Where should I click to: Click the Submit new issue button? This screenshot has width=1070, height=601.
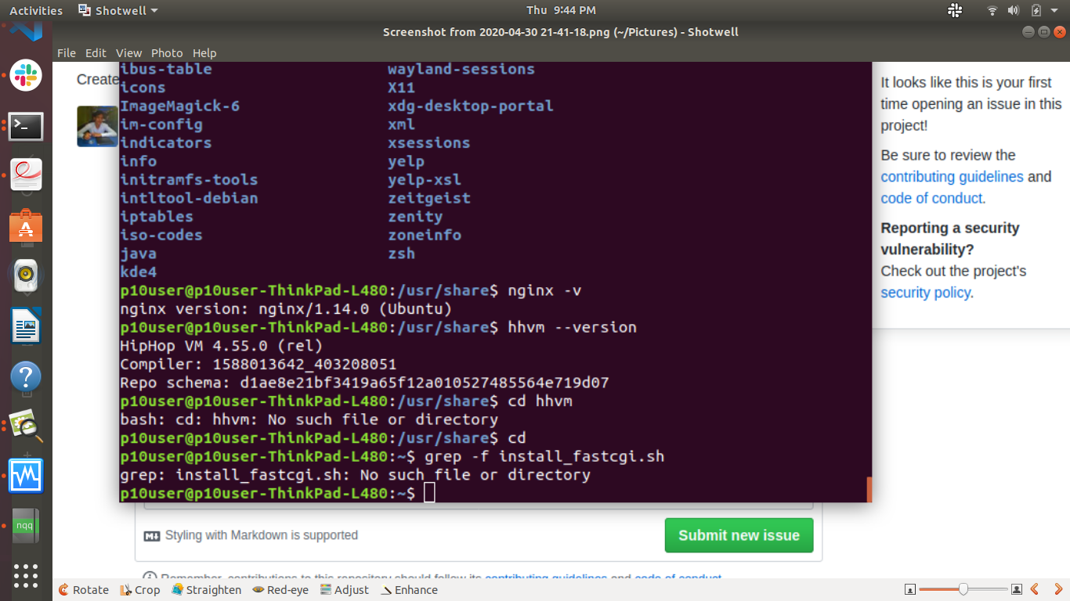(738, 535)
